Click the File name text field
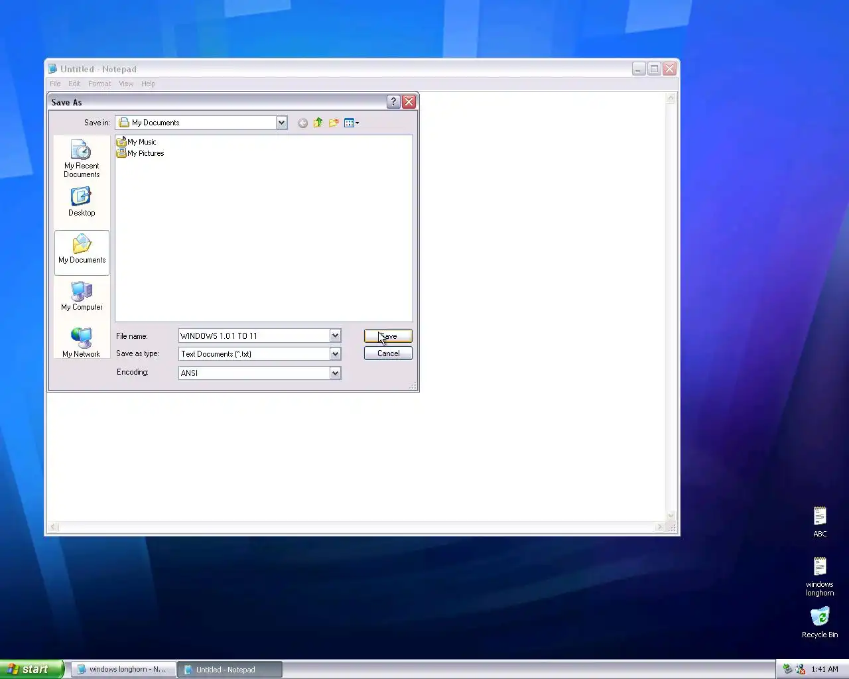Image resolution: width=849 pixels, height=679 pixels. 254,336
